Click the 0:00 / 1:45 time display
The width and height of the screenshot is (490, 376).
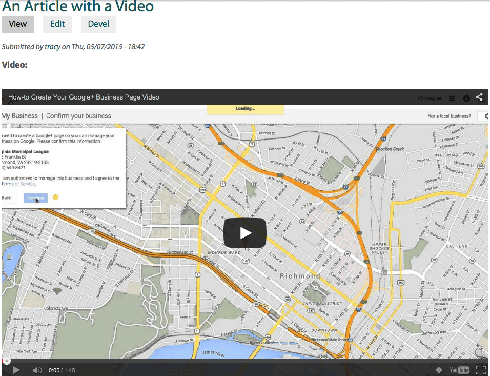click(62, 370)
